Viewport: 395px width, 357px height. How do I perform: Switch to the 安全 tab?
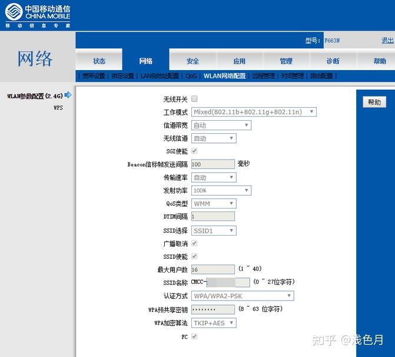[x=192, y=59]
